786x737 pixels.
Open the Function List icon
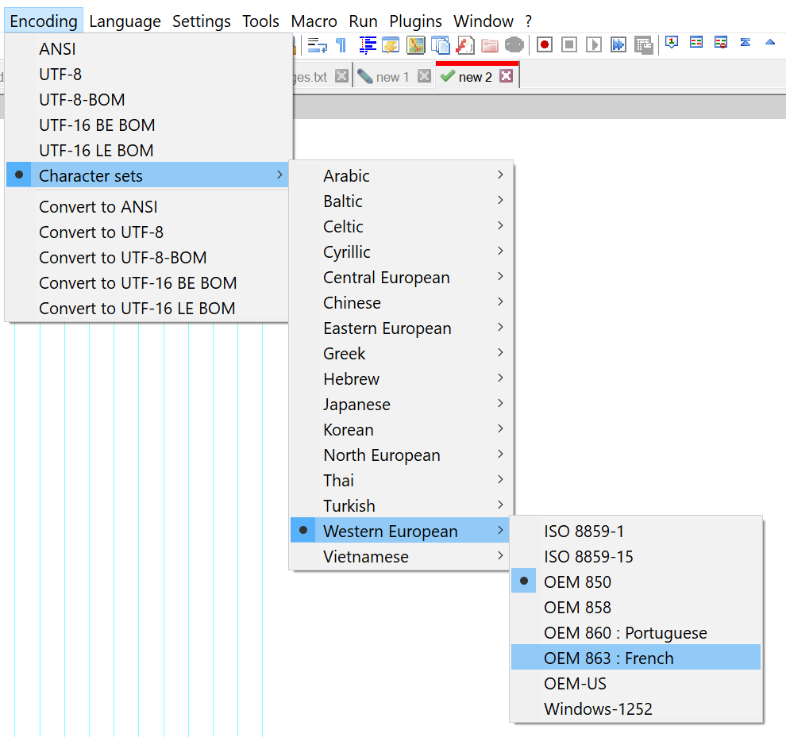[464, 45]
